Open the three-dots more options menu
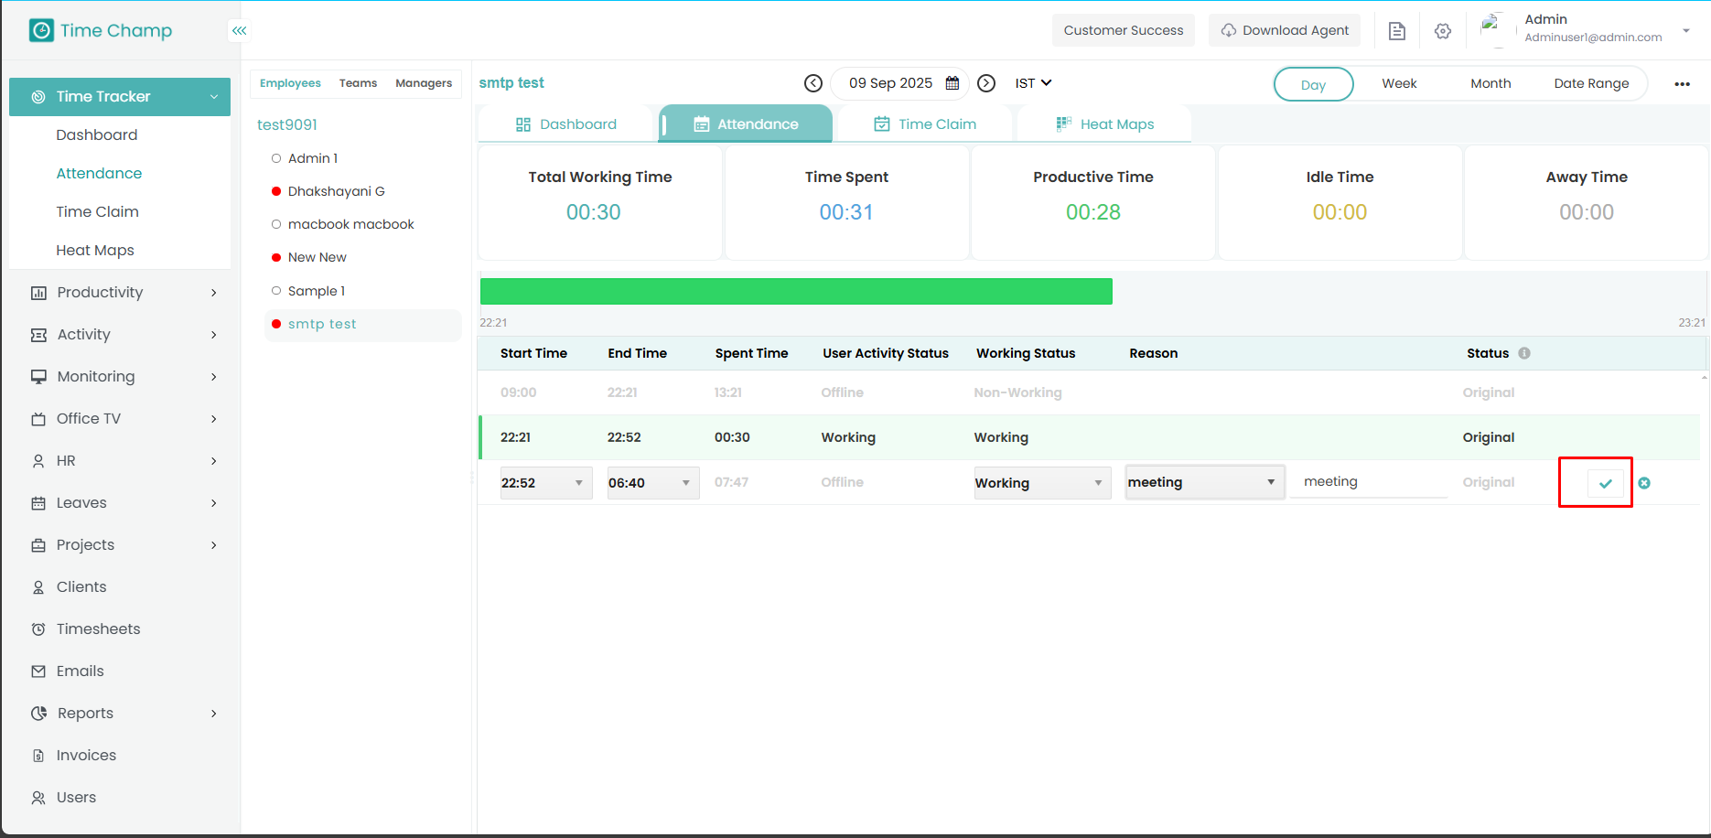Image resolution: width=1711 pixels, height=838 pixels. pyautogui.click(x=1682, y=84)
